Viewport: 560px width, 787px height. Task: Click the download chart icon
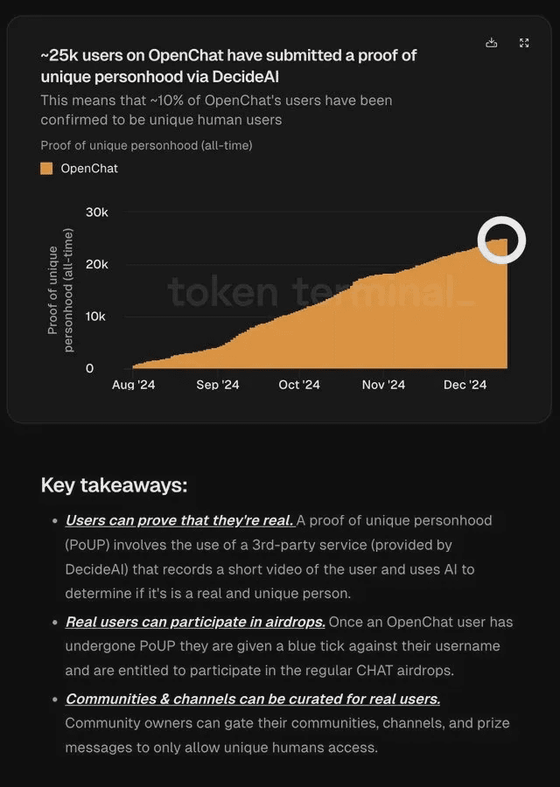(x=492, y=43)
